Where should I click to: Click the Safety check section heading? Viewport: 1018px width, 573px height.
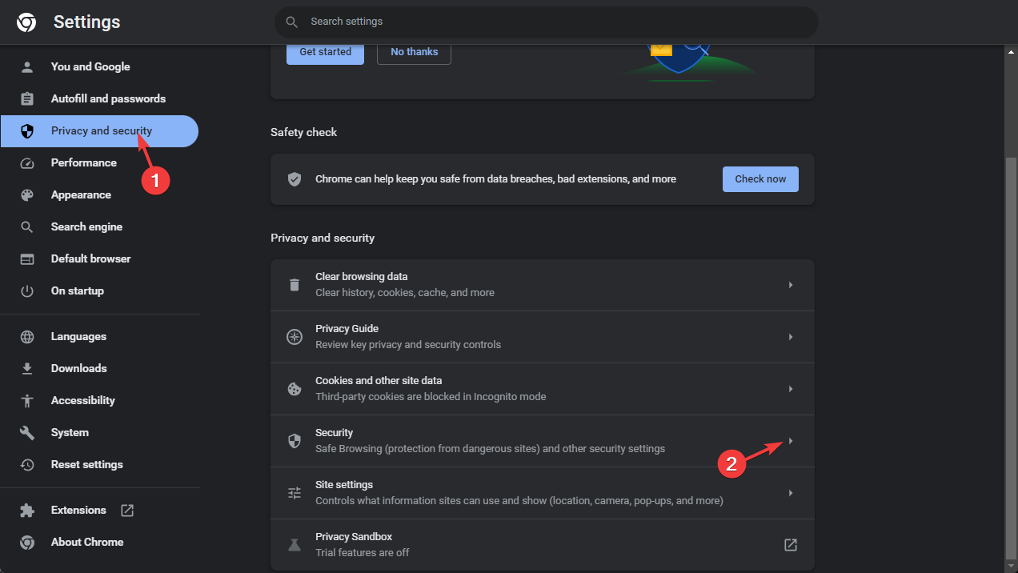pos(304,132)
